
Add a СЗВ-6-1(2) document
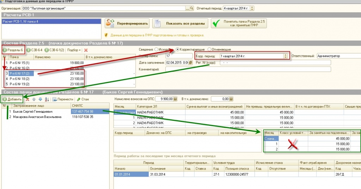point(54,50)
